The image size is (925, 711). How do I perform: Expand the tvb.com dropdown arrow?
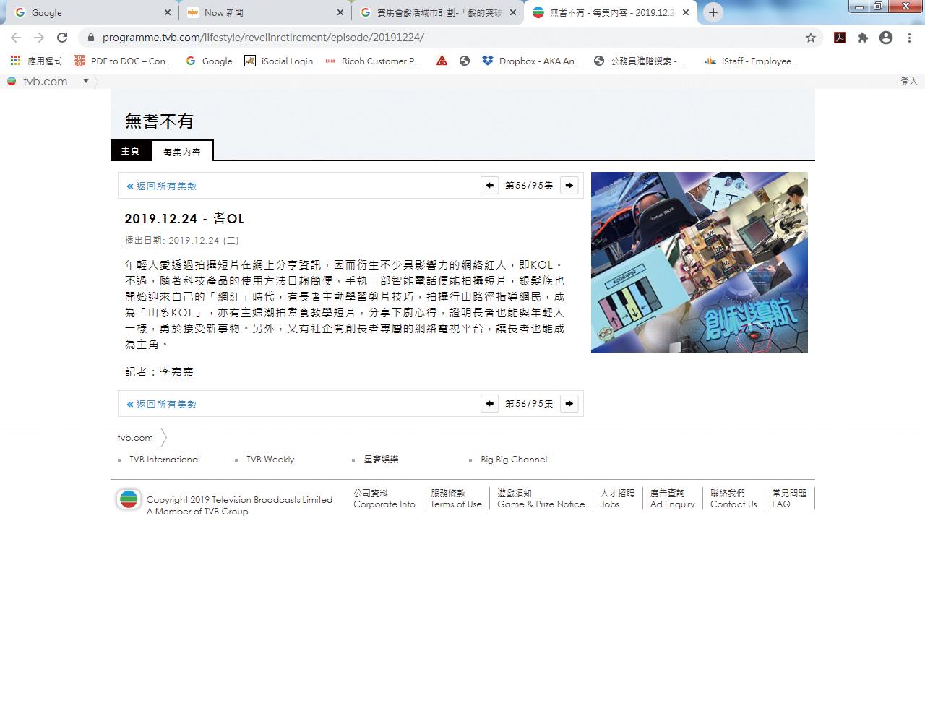pyautogui.click(x=85, y=81)
